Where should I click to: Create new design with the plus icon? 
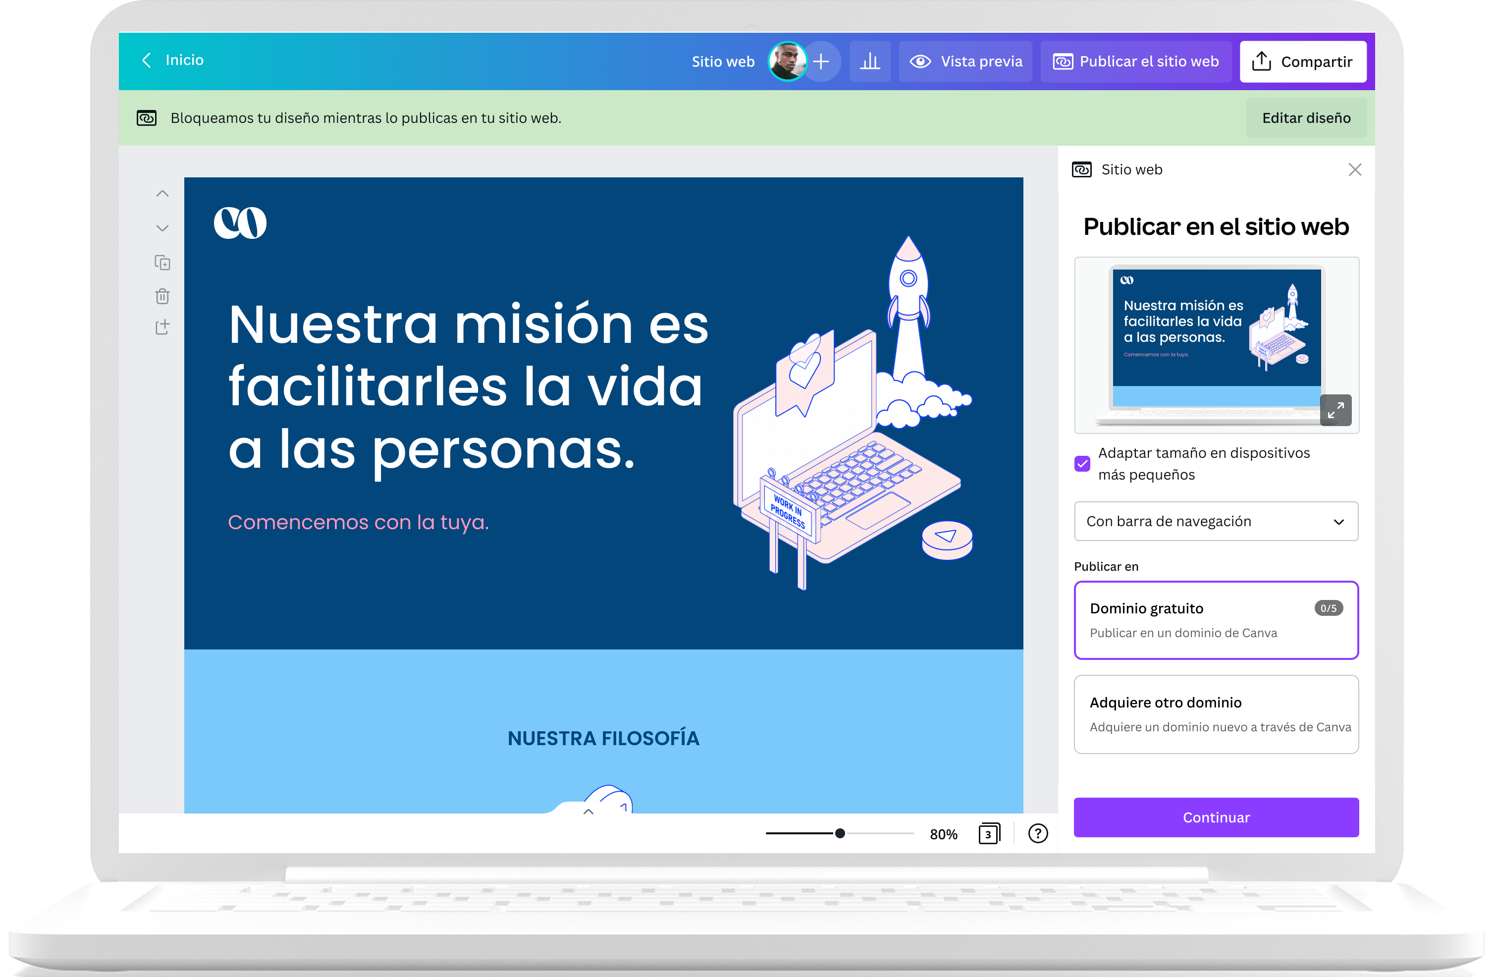(822, 61)
